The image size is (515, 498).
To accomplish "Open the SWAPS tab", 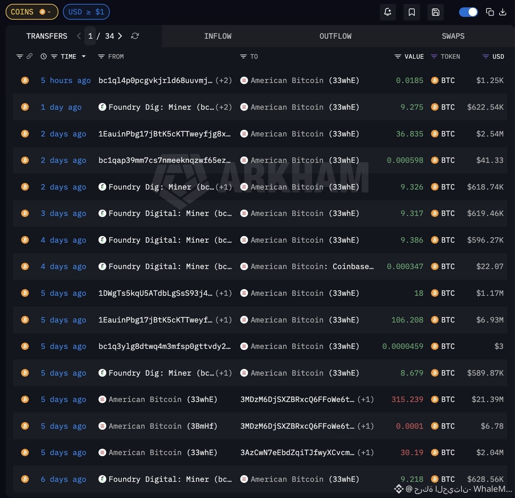I will click(x=453, y=36).
